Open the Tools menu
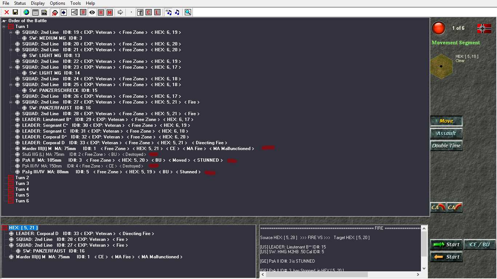Screen dimensions: 497x279 click(x=76, y=3)
